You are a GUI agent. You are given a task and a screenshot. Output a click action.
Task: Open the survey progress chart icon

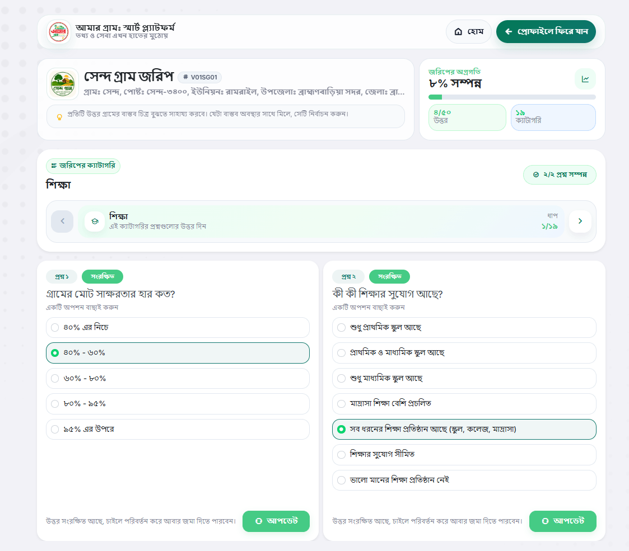pos(585,79)
